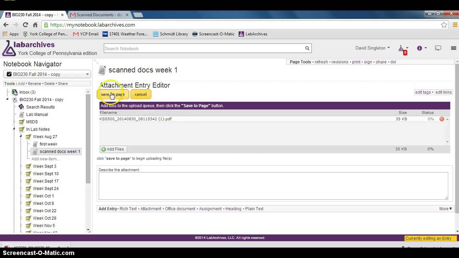The image size is (459, 258).
Task: Click the browser home icon
Action: [35, 25]
